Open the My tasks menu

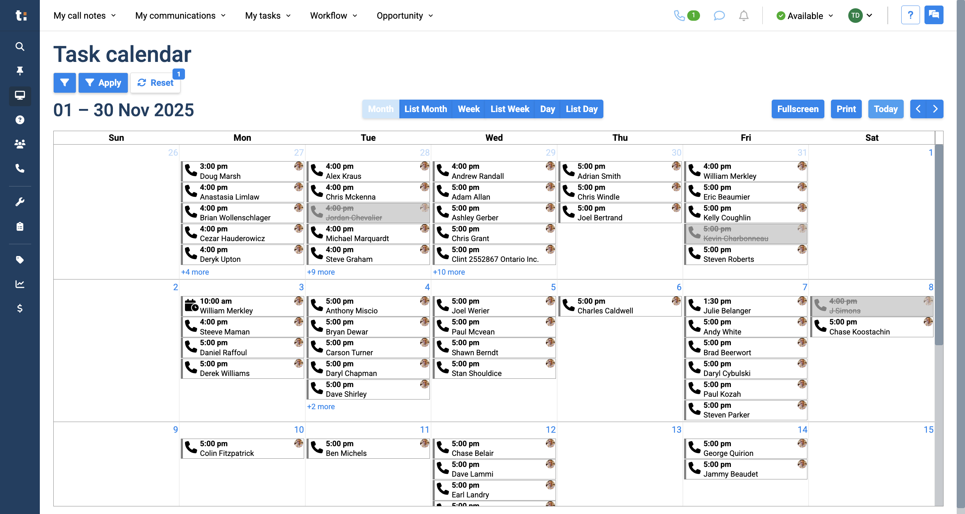268,16
